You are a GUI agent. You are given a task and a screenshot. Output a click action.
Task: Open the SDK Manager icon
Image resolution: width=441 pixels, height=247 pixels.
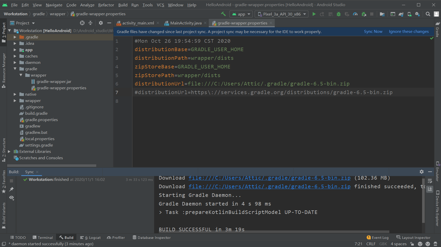(418, 14)
